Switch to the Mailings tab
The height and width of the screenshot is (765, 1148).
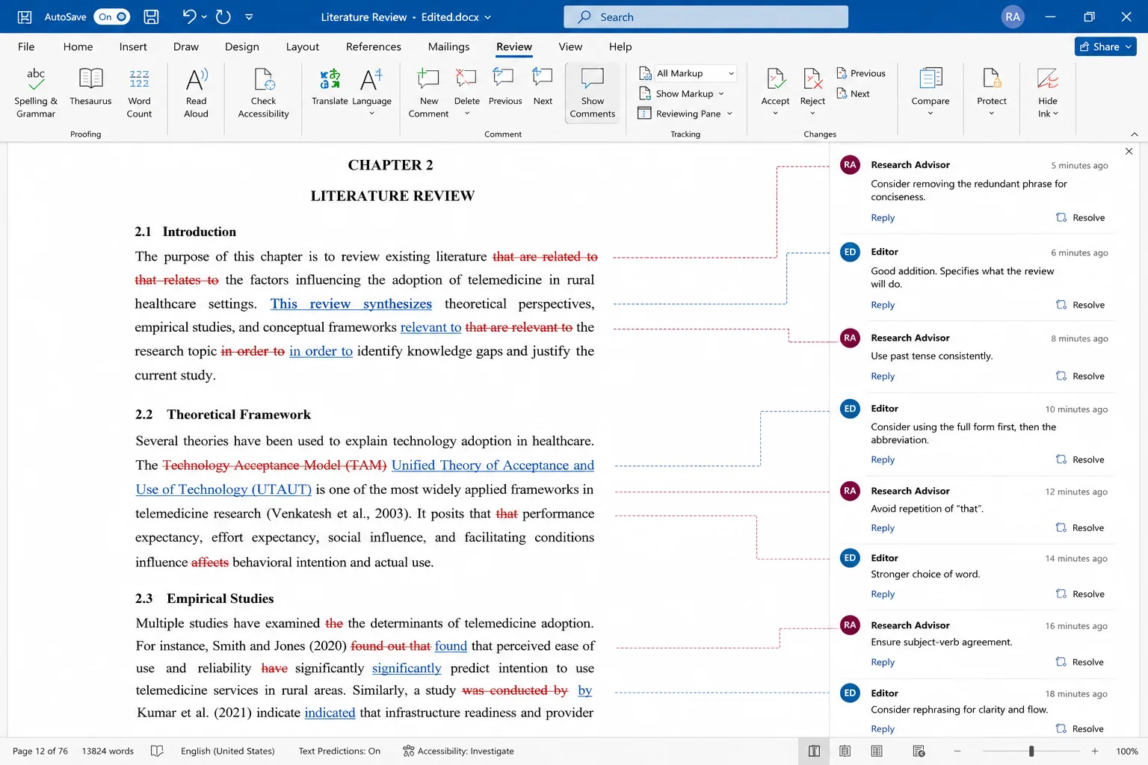(448, 47)
